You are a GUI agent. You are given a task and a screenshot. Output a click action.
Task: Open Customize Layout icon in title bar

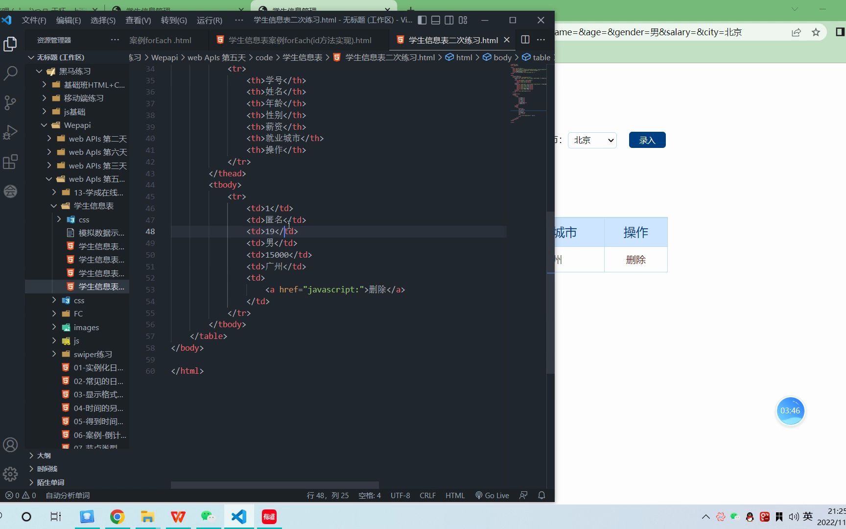463,20
